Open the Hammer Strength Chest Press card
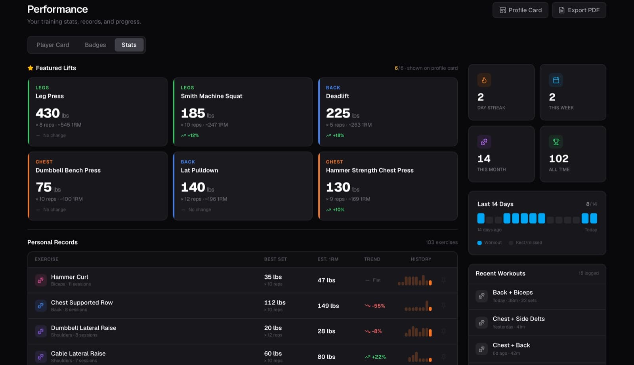The width and height of the screenshot is (634, 365). click(x=388, y=186)
